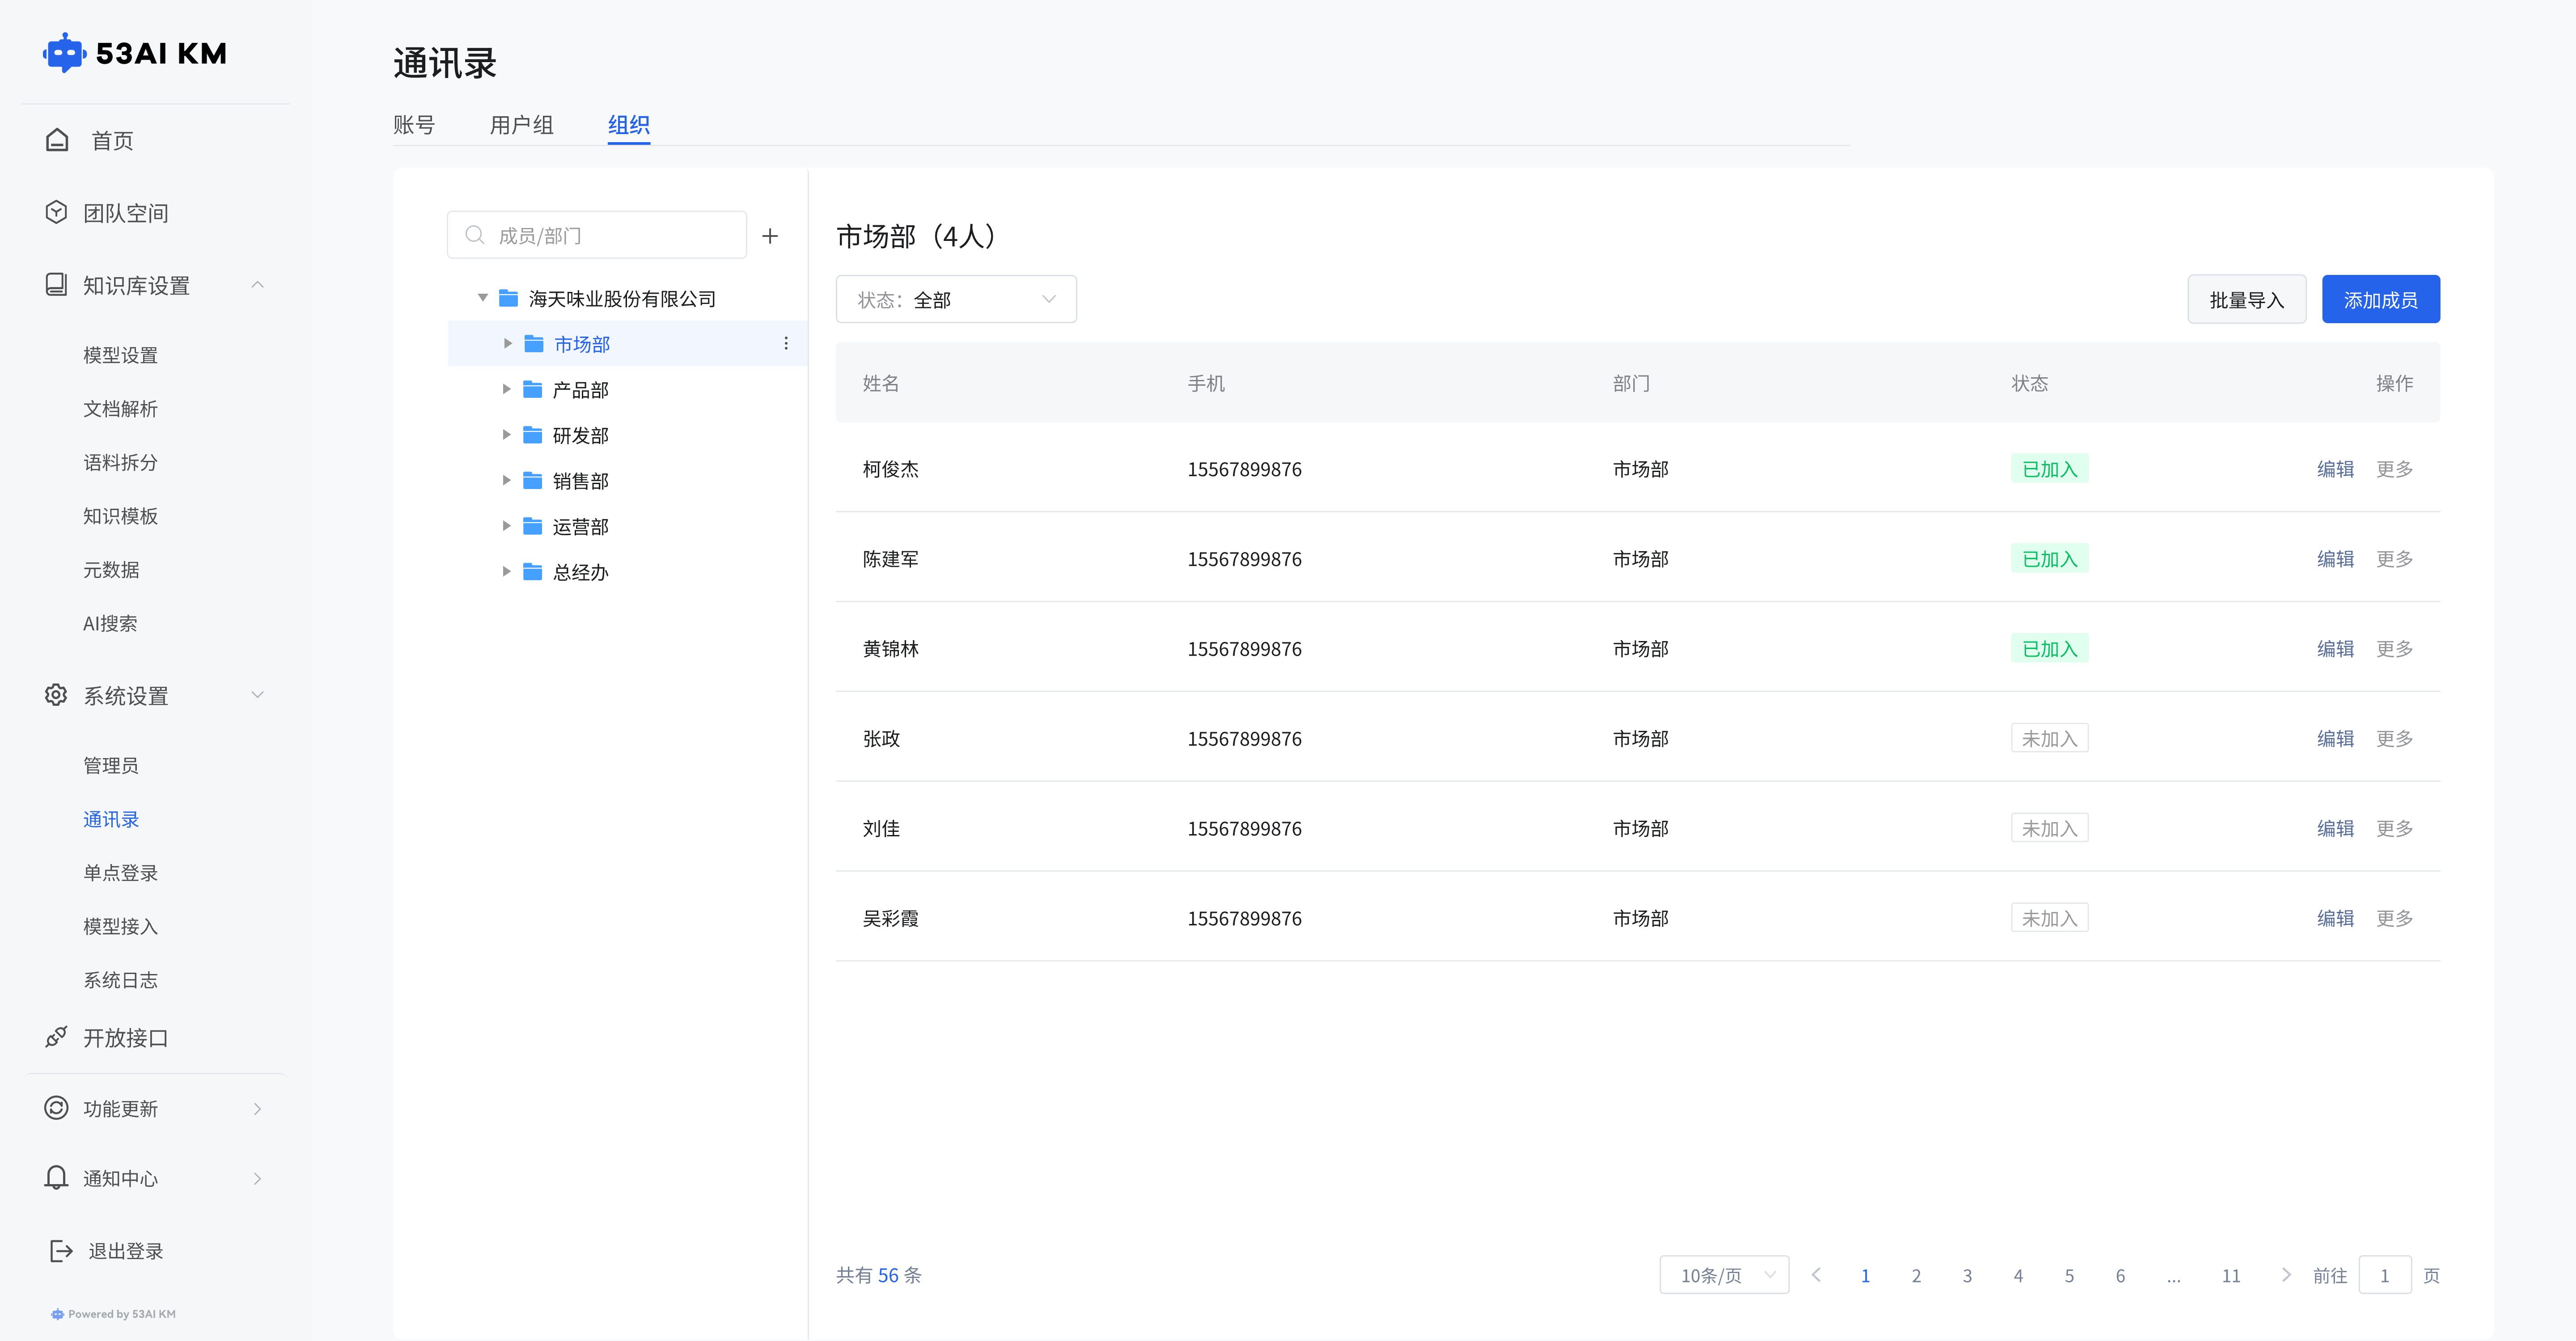Screen dimensions: 2576x1341
Task: Collapse the 海天味业股份有限公司 root node
Action: click(483, 298)
